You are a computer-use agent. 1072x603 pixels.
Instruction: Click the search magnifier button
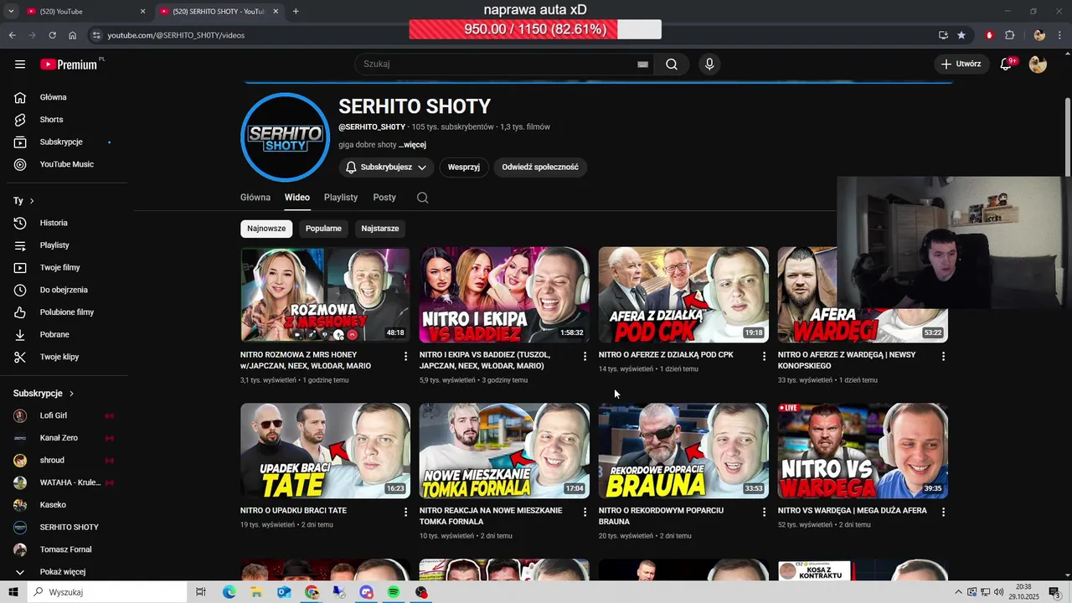click(x=672, y=64)
